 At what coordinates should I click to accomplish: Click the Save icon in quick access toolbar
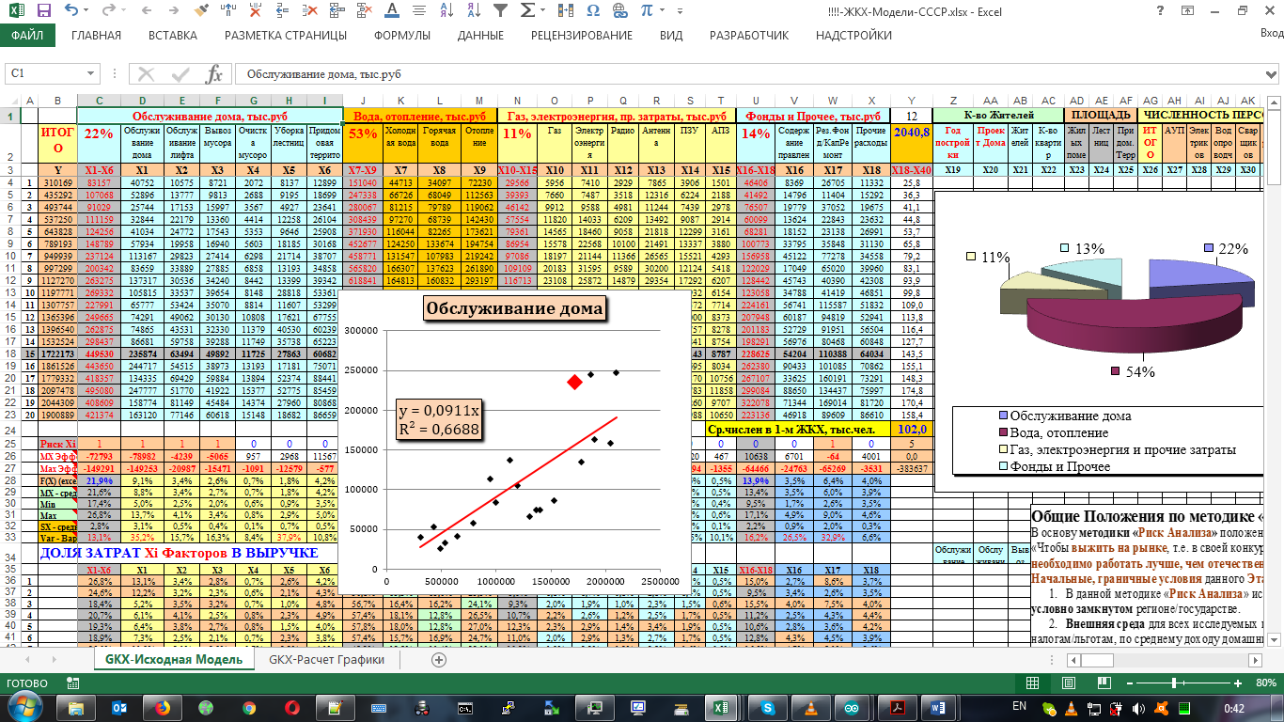pos(45,12)
